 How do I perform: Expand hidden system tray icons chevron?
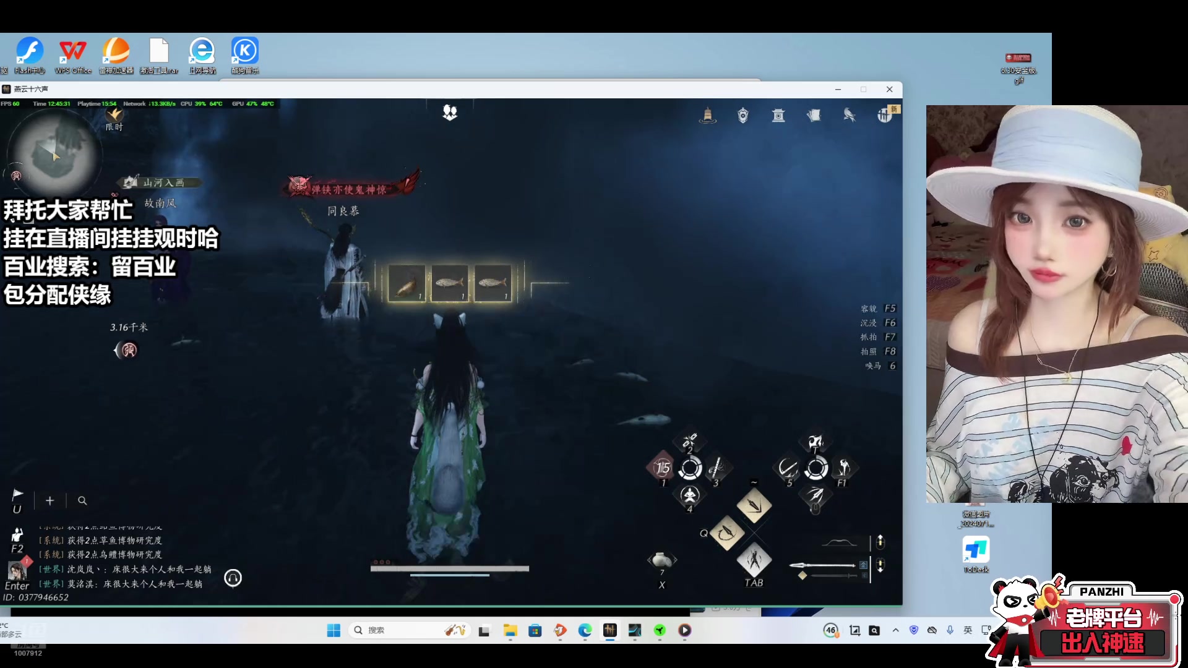coord(895,630)
